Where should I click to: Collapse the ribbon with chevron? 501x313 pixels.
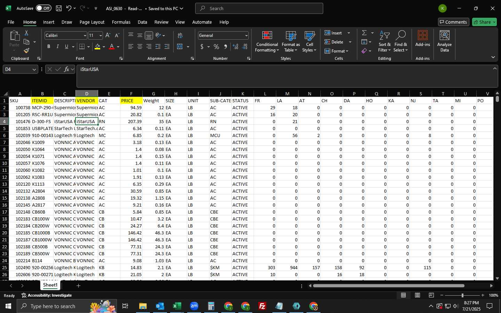(x=493, y=57)
